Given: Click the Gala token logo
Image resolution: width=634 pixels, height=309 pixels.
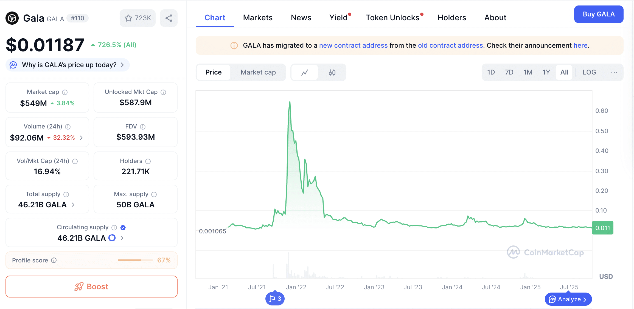Looking at the screenshot, I should [x=12, y=18].
